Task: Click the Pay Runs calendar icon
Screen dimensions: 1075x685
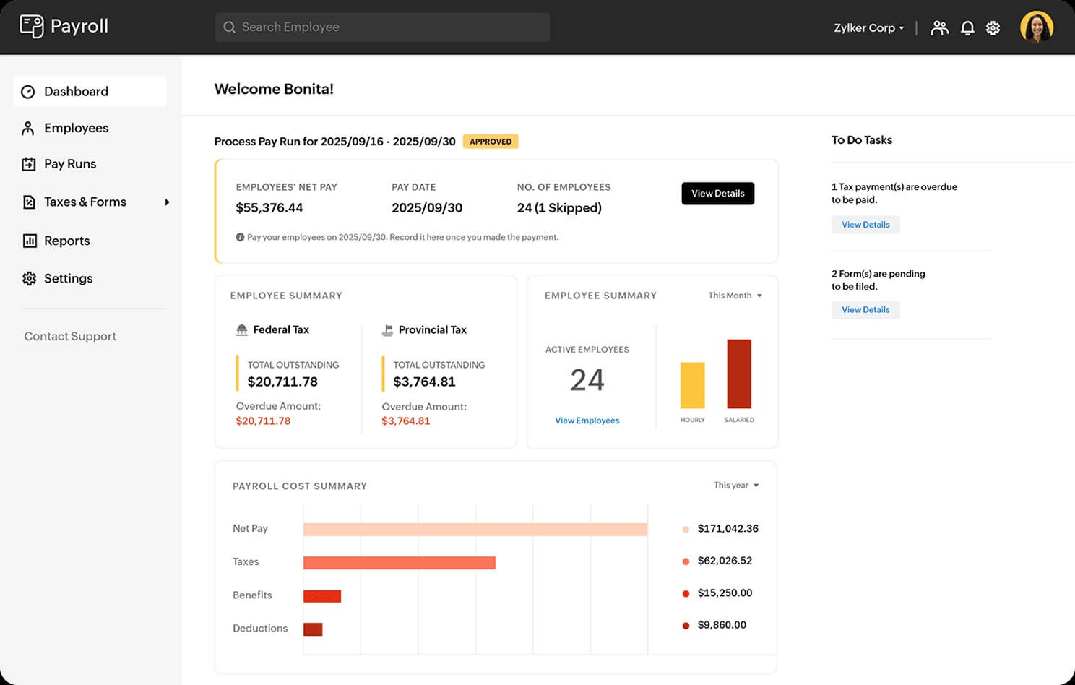Action: point(28,164)
